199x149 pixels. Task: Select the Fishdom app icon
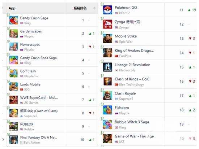(107, 110)
